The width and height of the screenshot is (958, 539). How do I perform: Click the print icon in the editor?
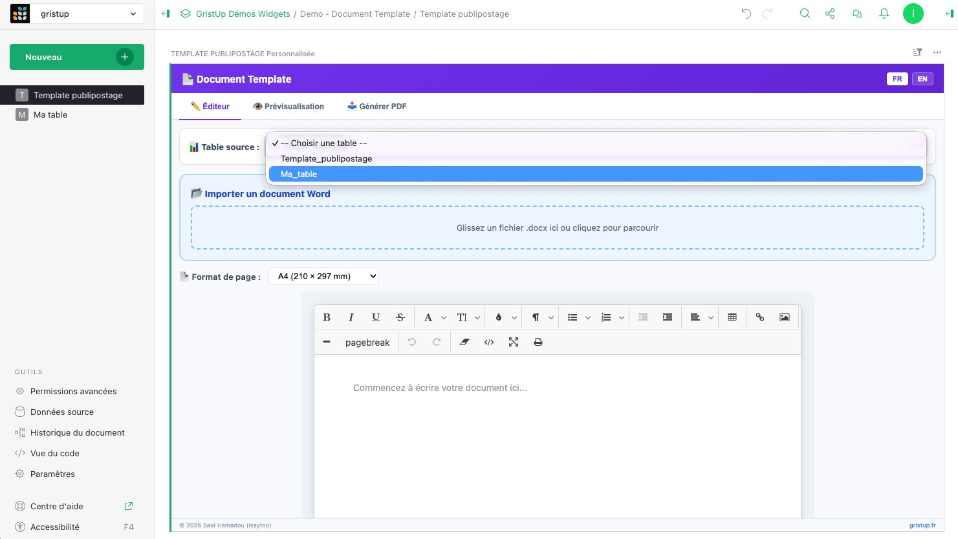pyautogui.click(x=538, y=343)
